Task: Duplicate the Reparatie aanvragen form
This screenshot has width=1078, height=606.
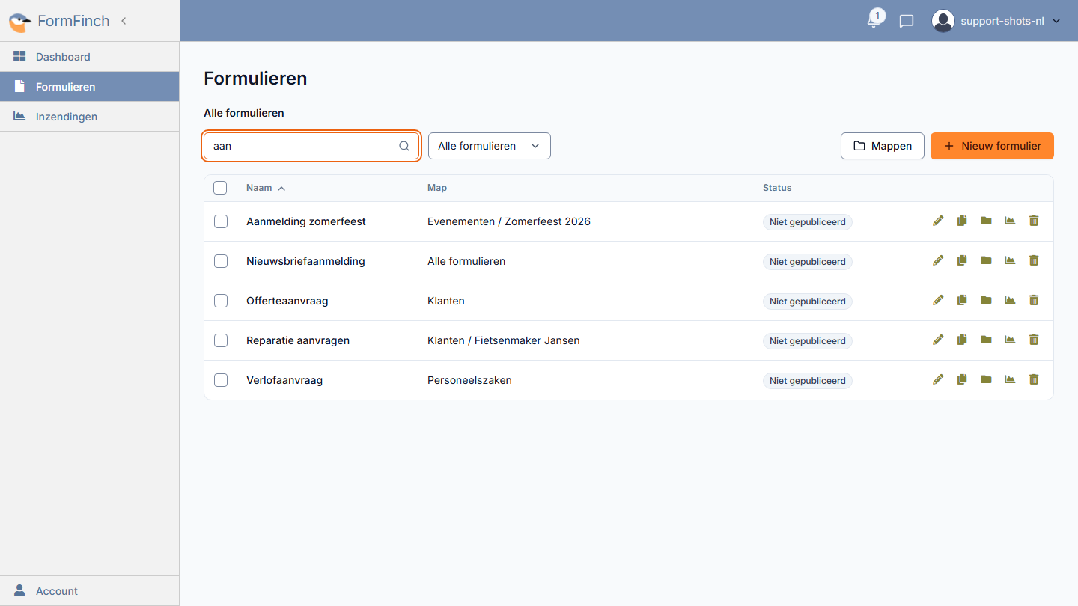Action: (x=962, y=340)
